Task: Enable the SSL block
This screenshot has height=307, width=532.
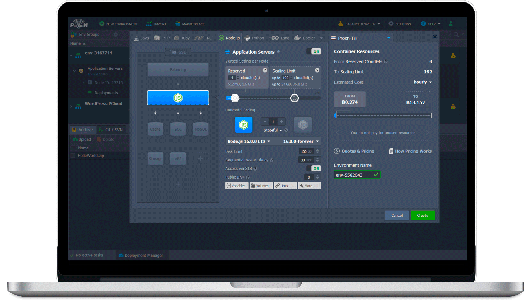Action: (x=178, y=52)
